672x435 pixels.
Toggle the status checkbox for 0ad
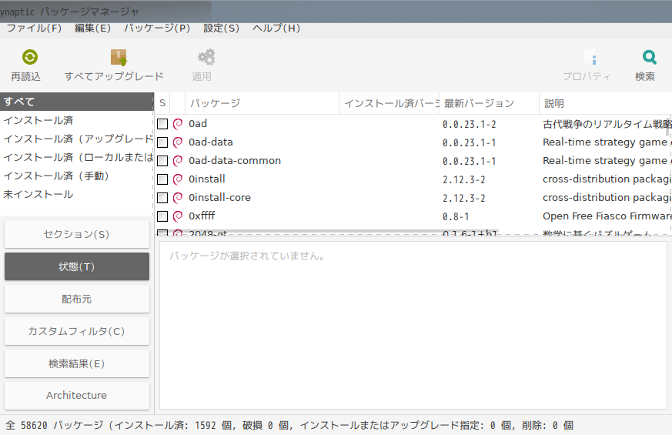pyautogui.click(x=162, y=124)
